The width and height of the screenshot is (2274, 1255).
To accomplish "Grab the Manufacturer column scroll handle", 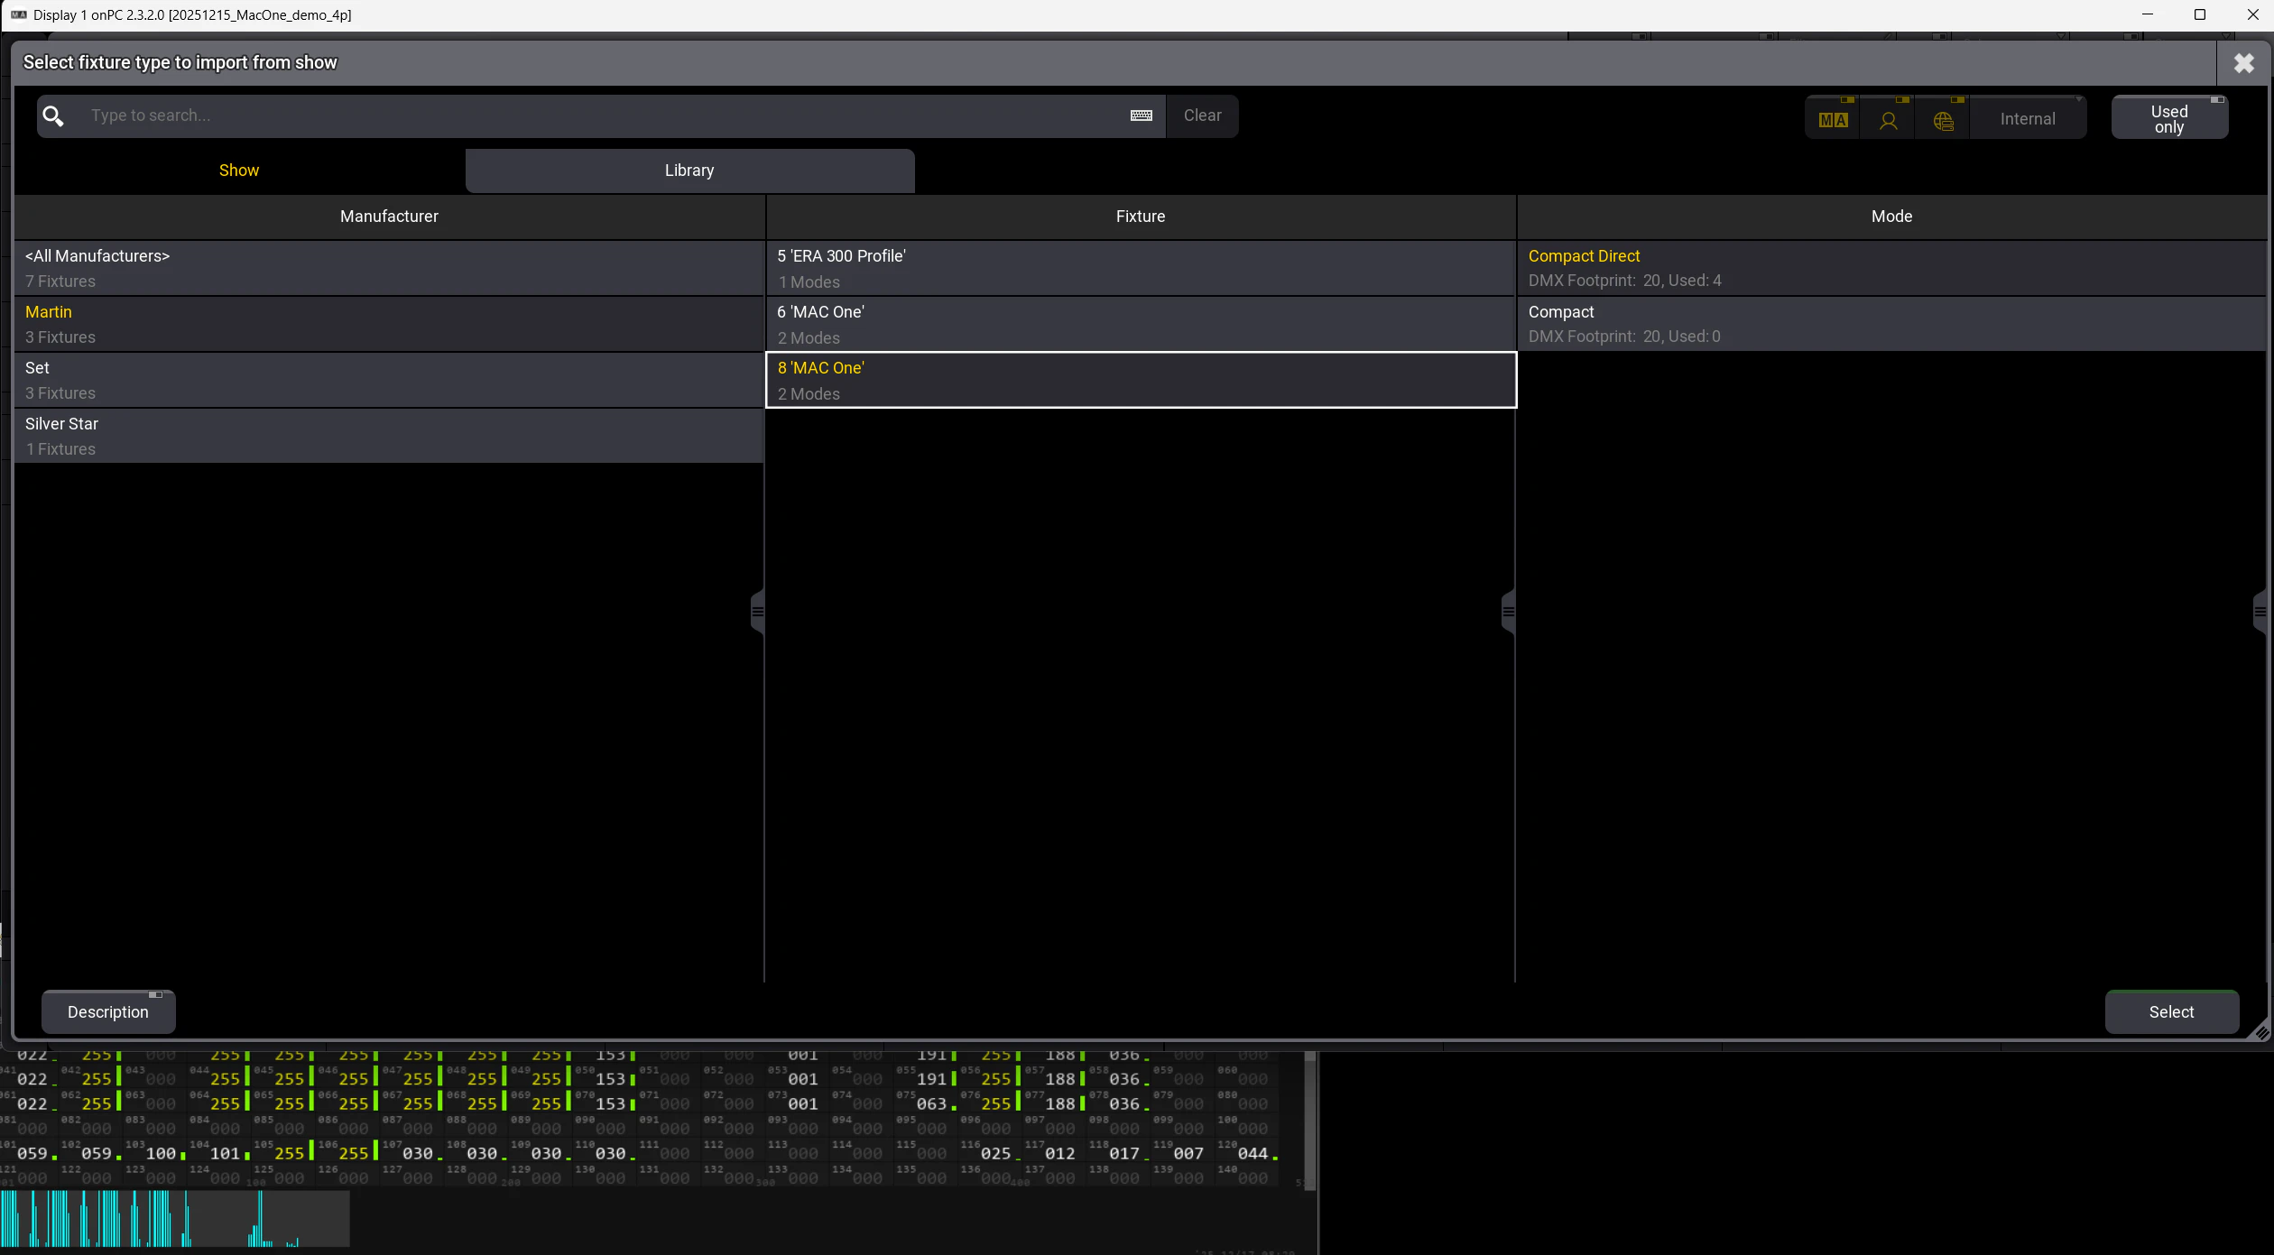I will pos(757,612).
